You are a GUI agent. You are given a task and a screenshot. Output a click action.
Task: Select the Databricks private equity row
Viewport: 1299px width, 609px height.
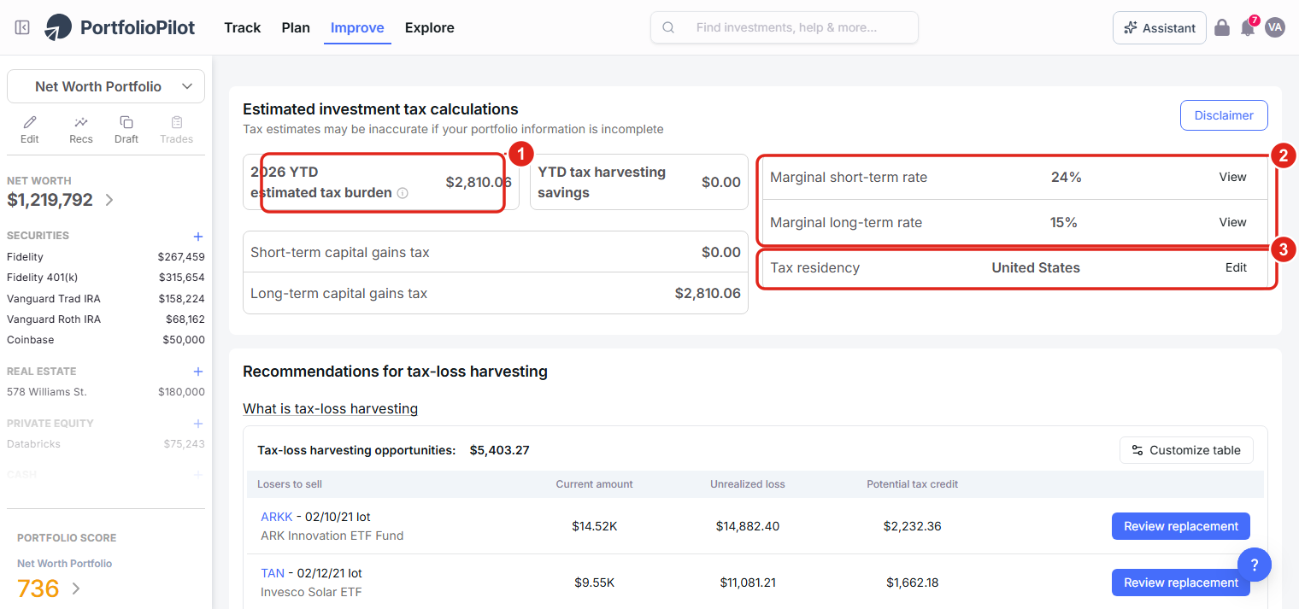(x=106, y=443)
